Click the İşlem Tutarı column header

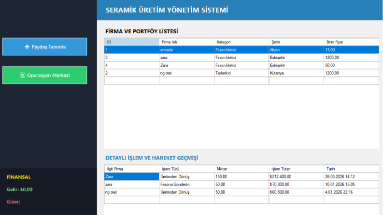pyautogui.click(x=296, y=169)
